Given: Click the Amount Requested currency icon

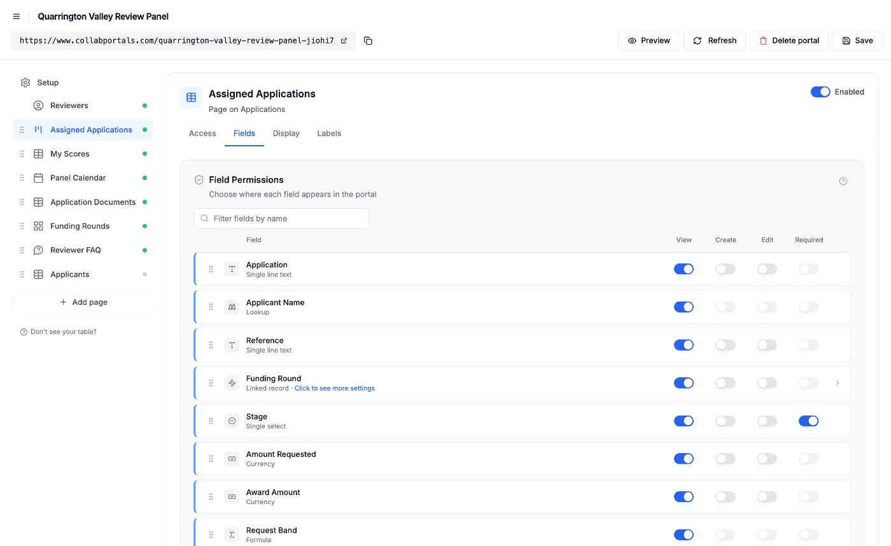Looking at the screenshot, I should pyautogui.click(x=232, y=459).
